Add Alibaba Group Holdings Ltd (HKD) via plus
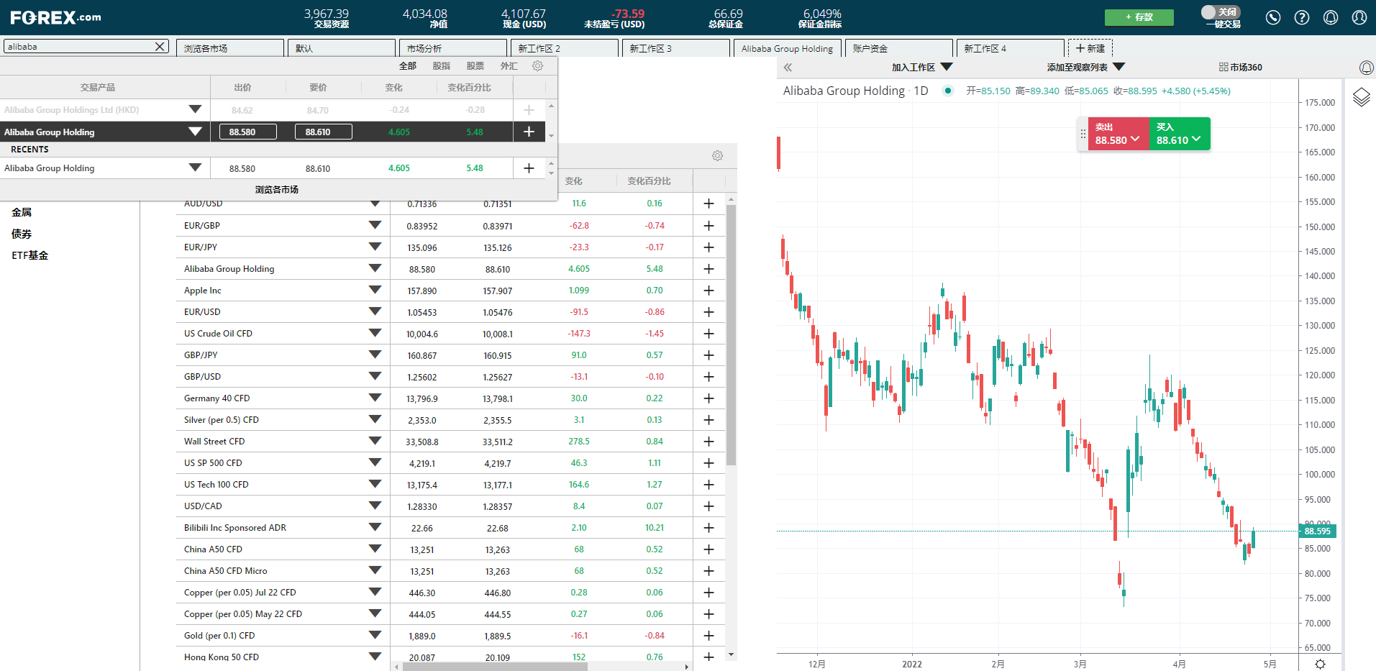The height and width of the screenshot is (671, 1376). [x=529, y=110]
